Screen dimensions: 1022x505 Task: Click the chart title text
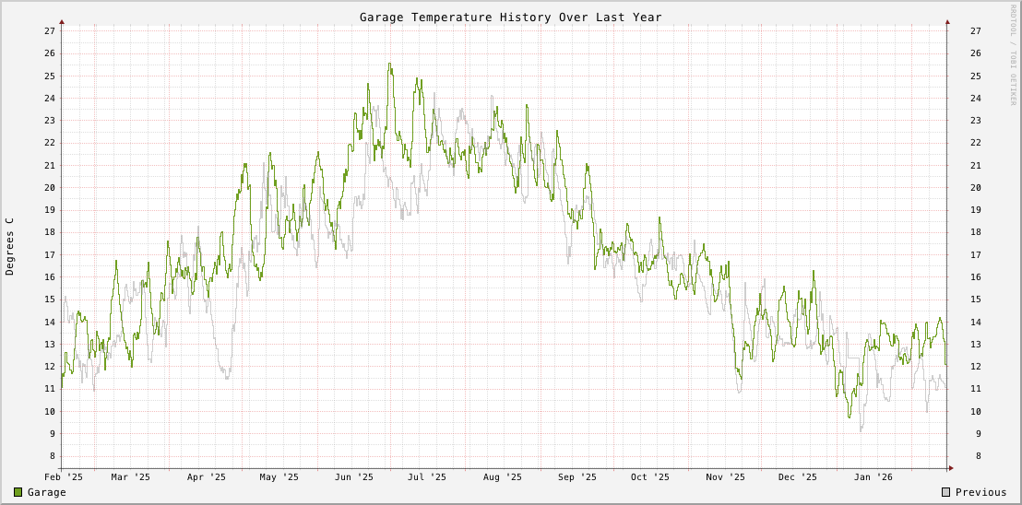click(510, 18)
